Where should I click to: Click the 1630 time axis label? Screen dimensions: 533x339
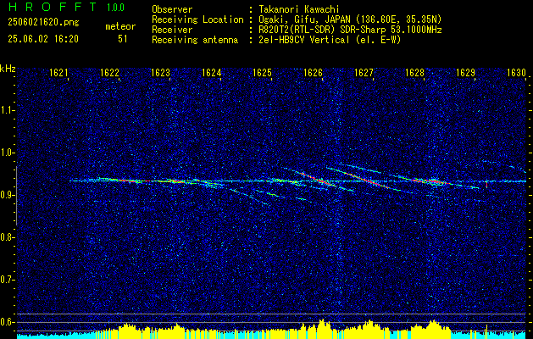516,72
